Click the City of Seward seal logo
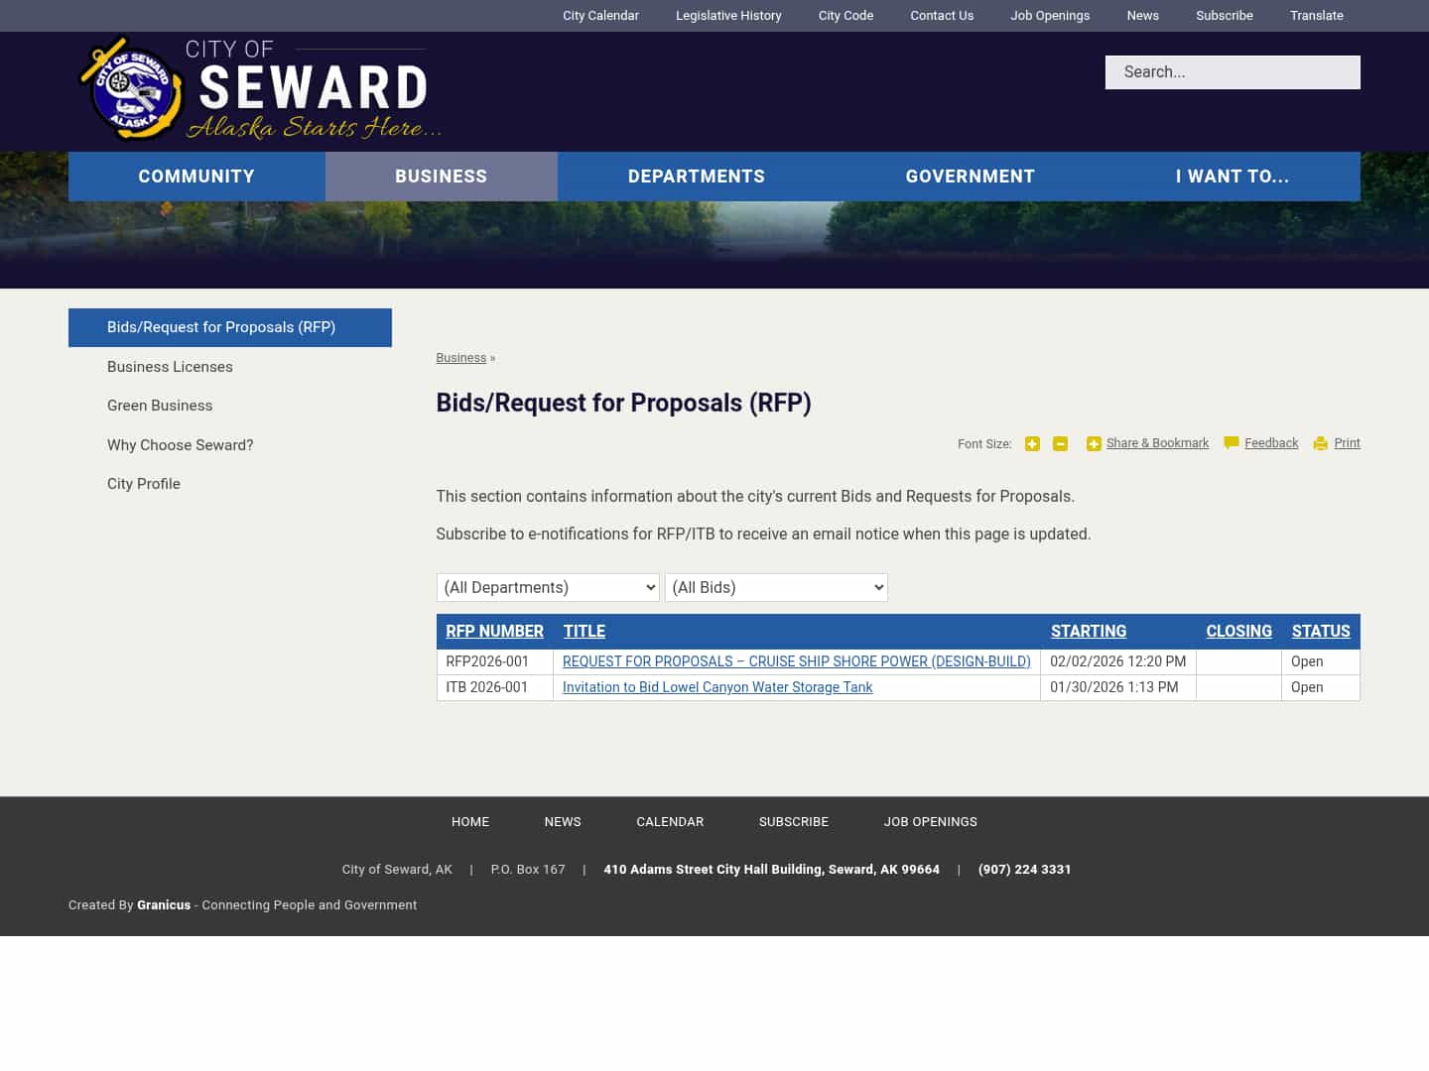 (132, 89)
